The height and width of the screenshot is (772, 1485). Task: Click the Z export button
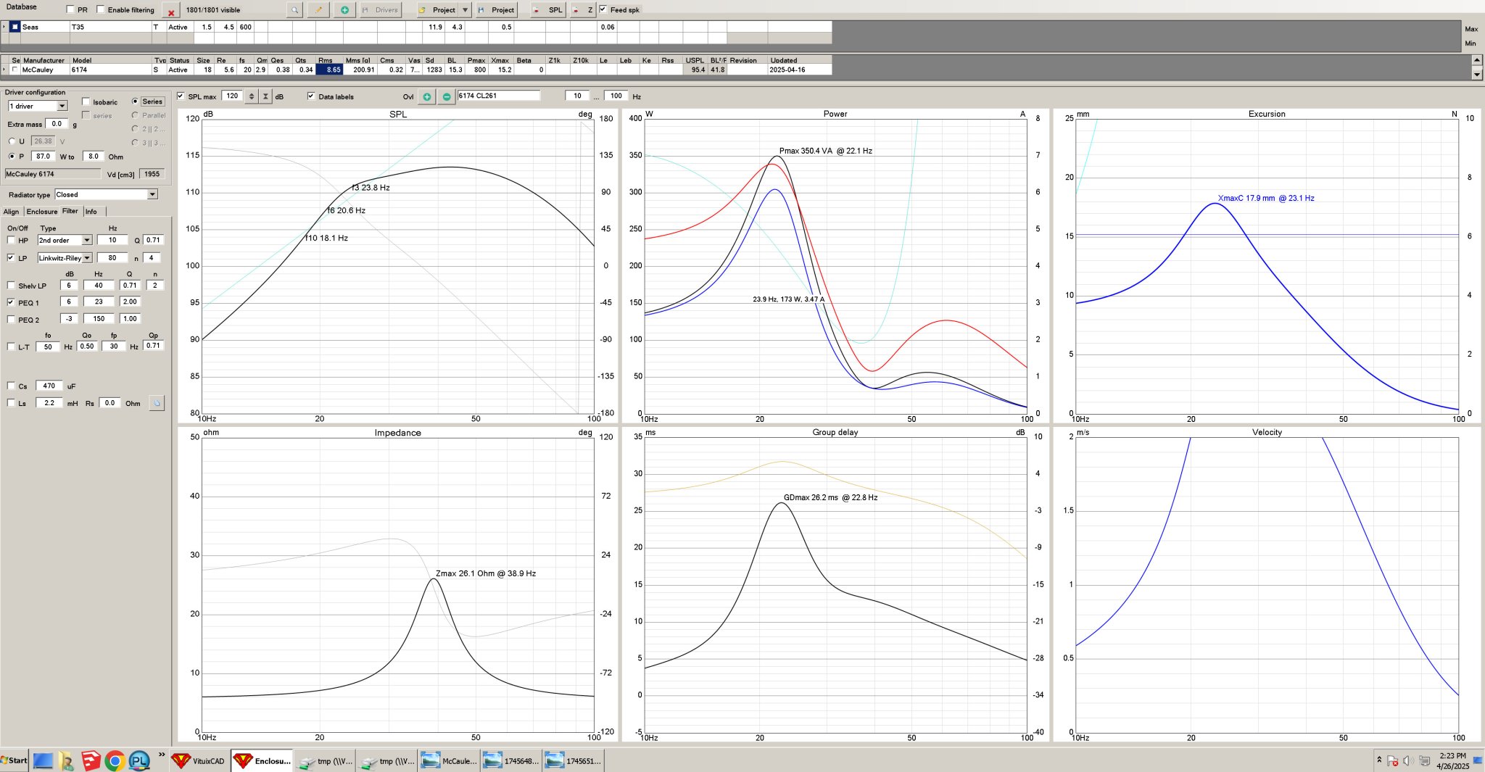[583, 10]
